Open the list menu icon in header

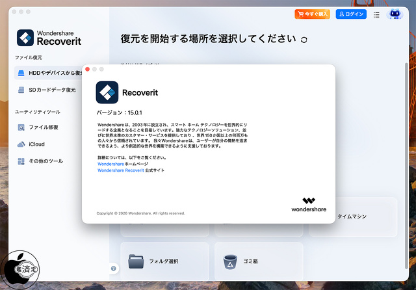point(376,15)
